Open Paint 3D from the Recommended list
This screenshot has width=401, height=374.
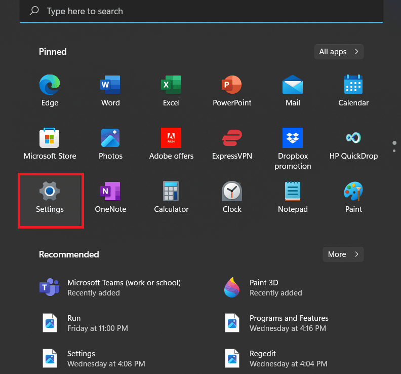[263, 287]
